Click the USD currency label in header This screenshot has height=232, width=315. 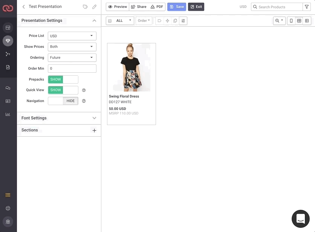tap(243, 7)
